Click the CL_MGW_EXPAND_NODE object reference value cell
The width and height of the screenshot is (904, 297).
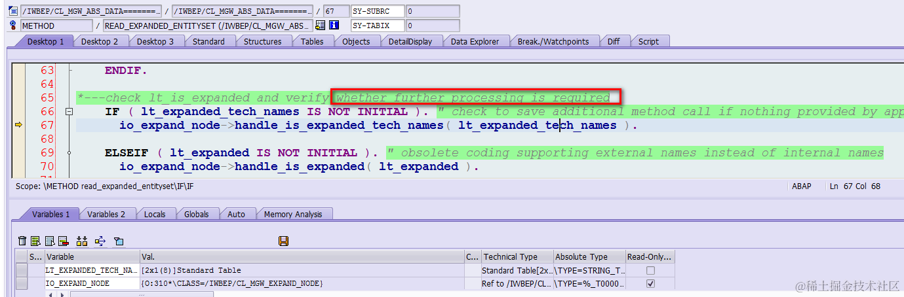coord(302,283)
